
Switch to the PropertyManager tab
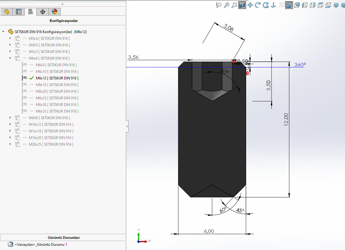point(19,12)
